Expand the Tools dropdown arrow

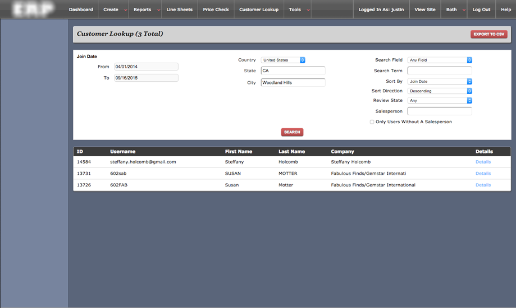point(308,10)
